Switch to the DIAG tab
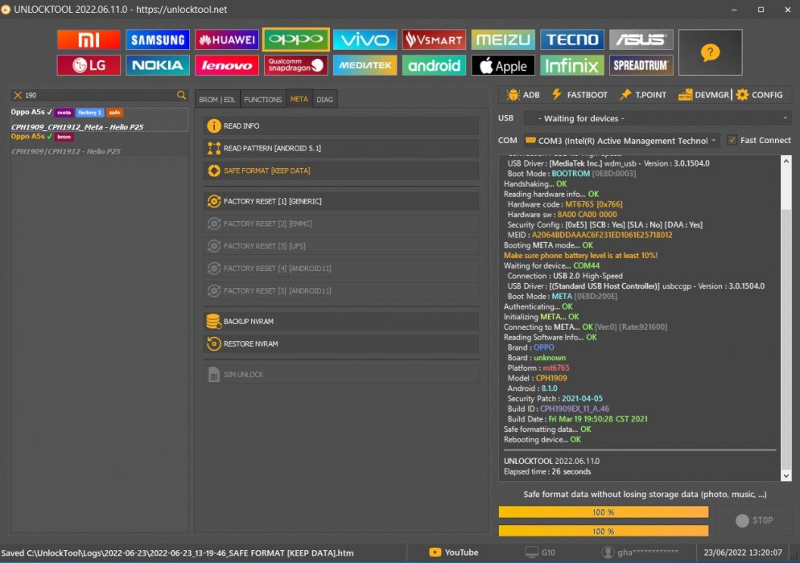 (x=324, y=100)
